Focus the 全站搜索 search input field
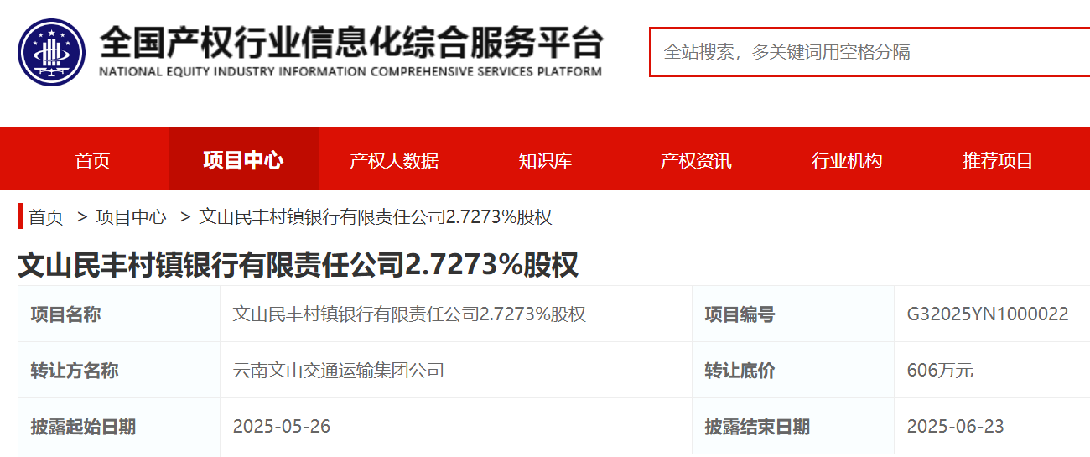1090x457 pixels. 868,52
